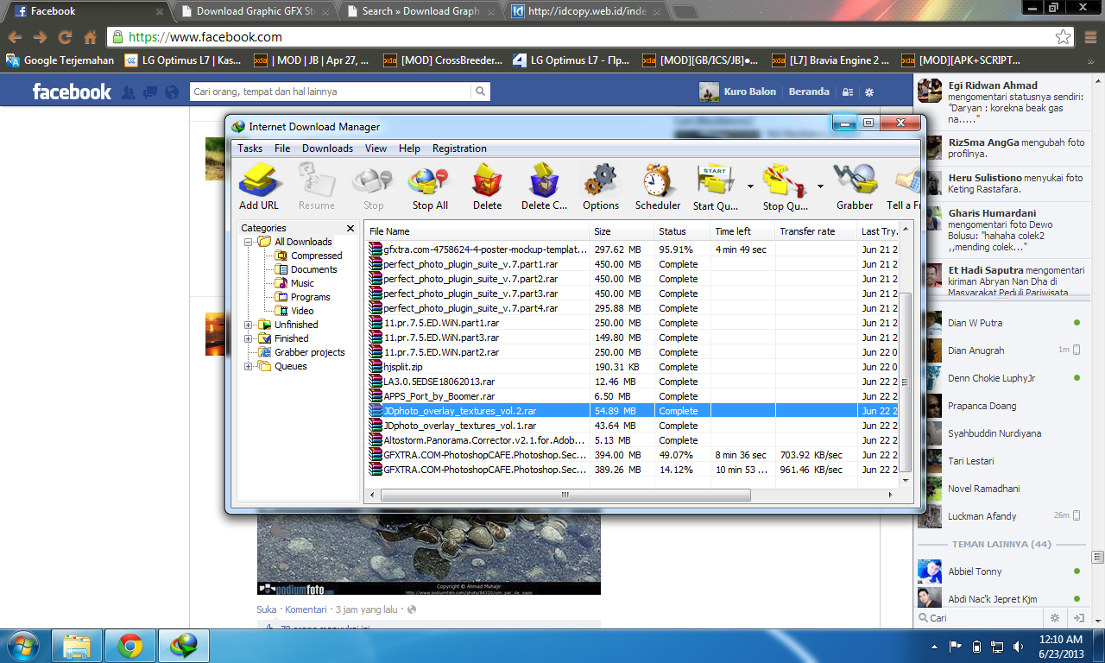Image resolution: width=1105 pixels, height=663 pixels.
Task: Click Chrome back arrow button
Action: point(16,37)
